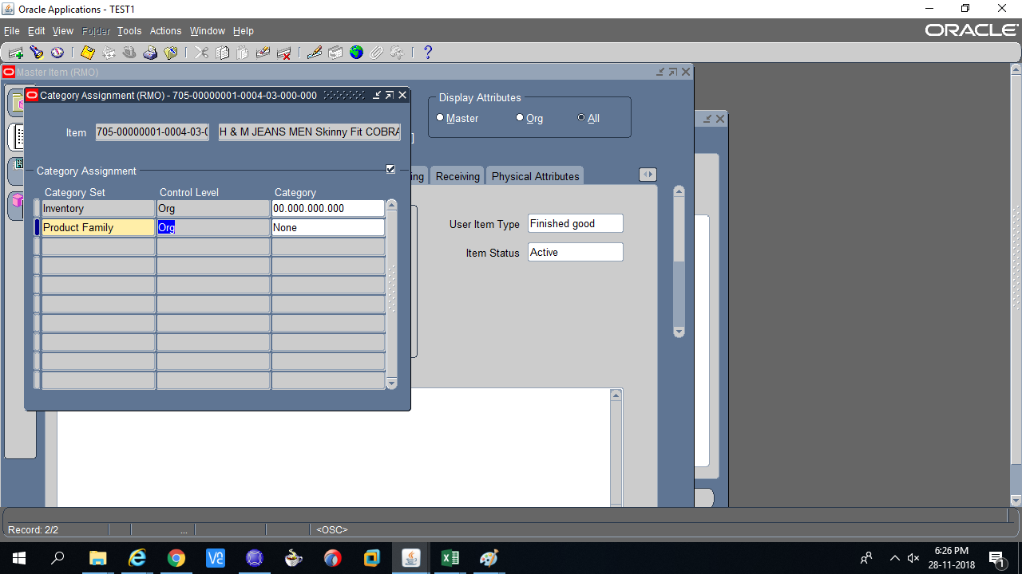1022x574 pixels.
Task: Save the record using the floppy disk icon
Action: (x=87, y=52)
